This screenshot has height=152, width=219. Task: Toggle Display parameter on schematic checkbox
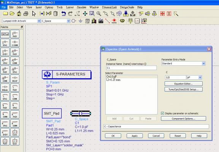pos(162,113)
